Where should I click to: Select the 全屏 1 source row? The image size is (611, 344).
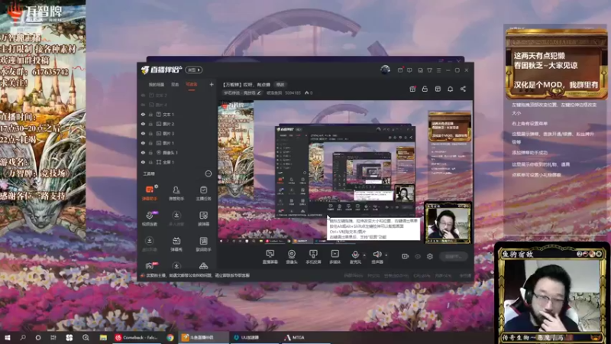coord(176,162)
